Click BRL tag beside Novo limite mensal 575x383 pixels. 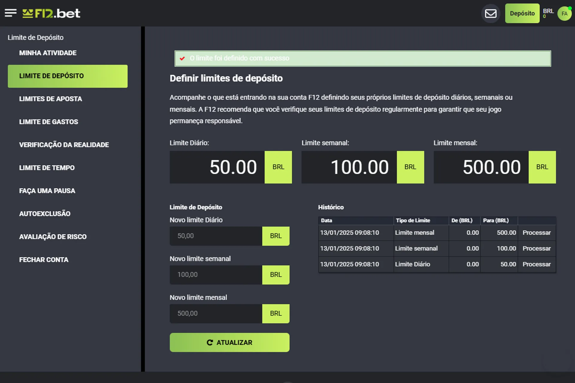point(276,314)
